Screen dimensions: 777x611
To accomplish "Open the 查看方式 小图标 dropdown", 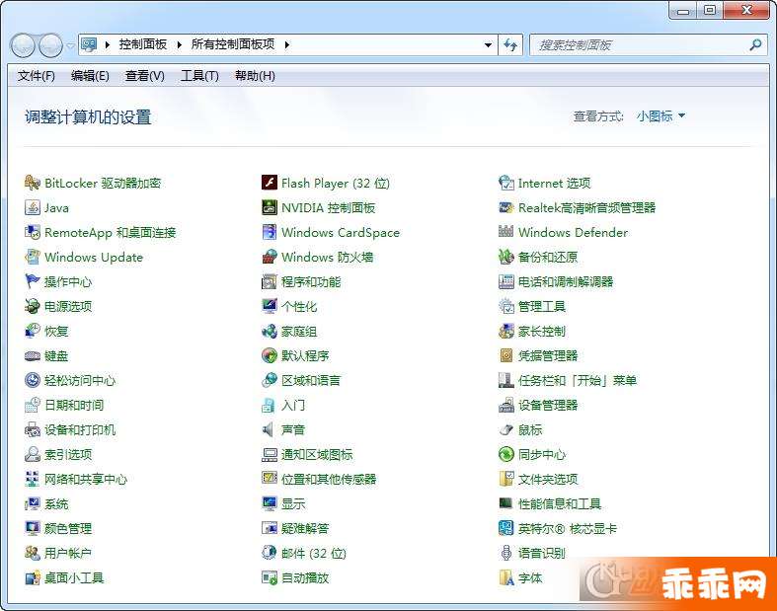I will (x=660, y=115).
